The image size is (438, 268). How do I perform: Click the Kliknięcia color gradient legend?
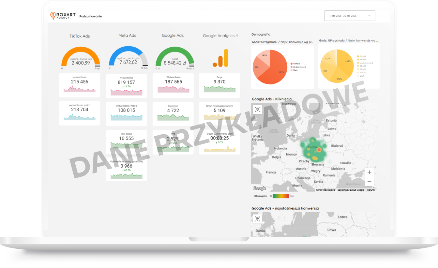(x=281, y=196)
